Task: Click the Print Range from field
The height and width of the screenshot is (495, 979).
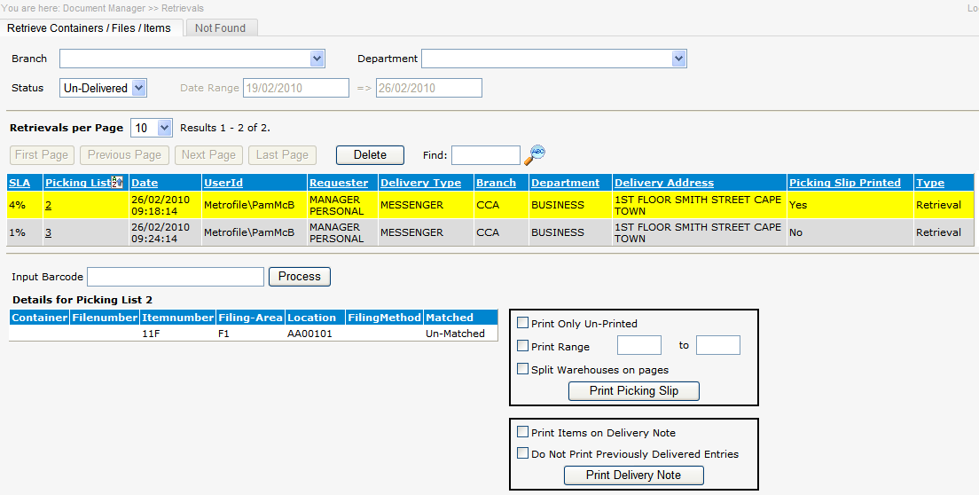Action: tap(639, 345)
